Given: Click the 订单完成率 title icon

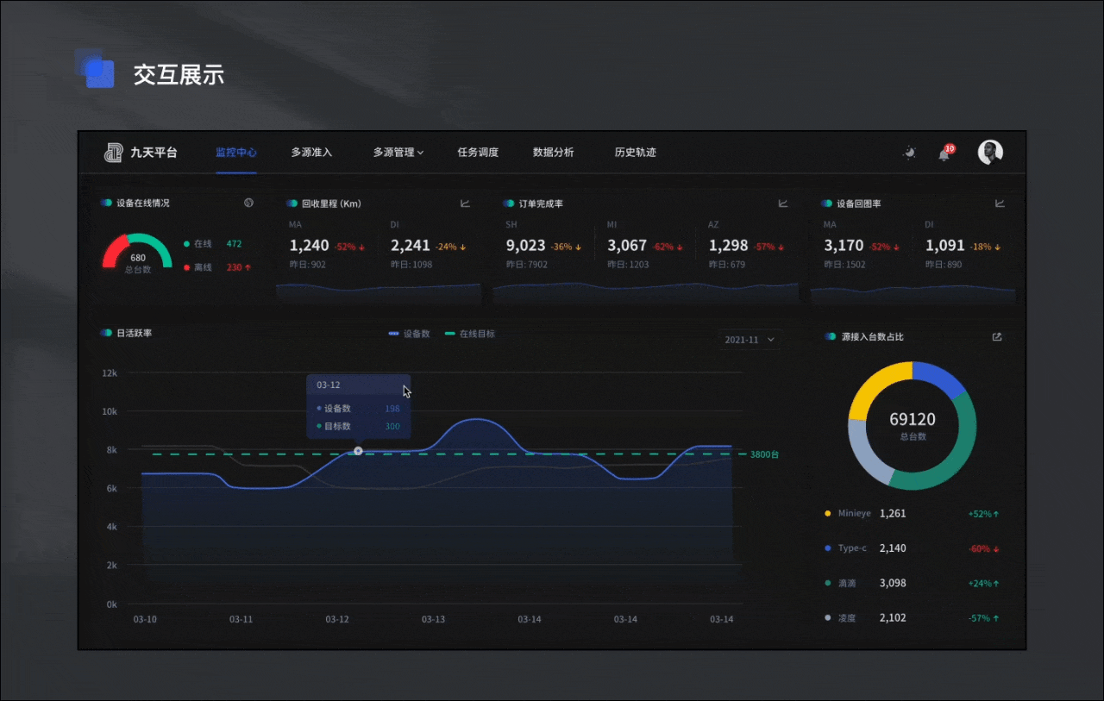Looking at the screenshot, I should pyautogui.click(x=510, y=203).
